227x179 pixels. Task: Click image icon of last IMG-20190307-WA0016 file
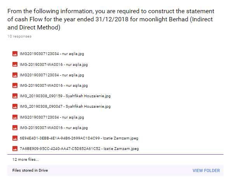point(15,128)
